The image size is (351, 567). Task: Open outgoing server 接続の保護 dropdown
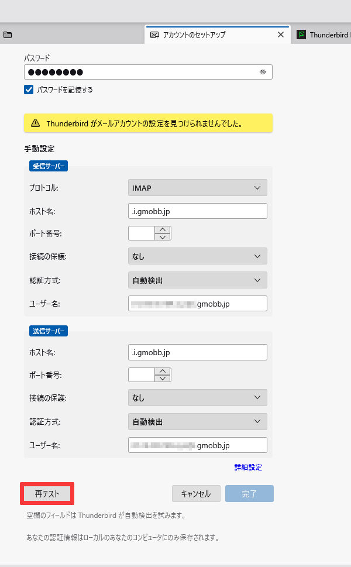[x=197, y=398]
